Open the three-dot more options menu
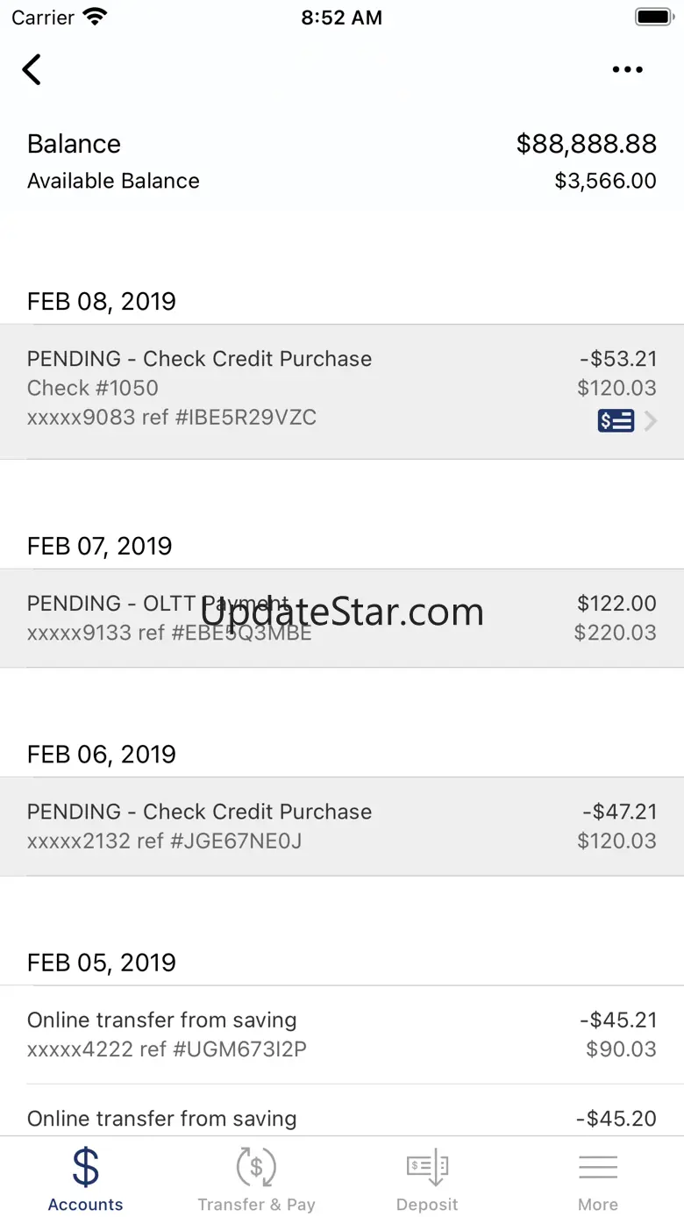Image resolution: width=684 pixels, height=1217 pixels. tap(627, 70)
